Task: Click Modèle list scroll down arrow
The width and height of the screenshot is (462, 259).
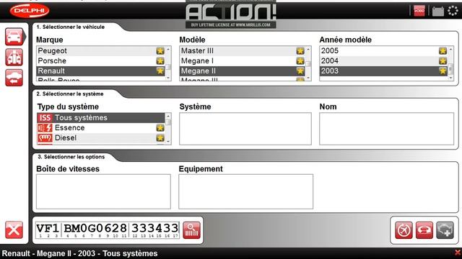Action: click(x=308, y=78)
